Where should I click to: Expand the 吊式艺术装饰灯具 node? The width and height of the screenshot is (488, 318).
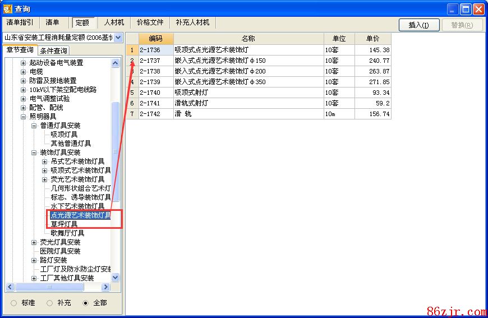coord(45,162)
